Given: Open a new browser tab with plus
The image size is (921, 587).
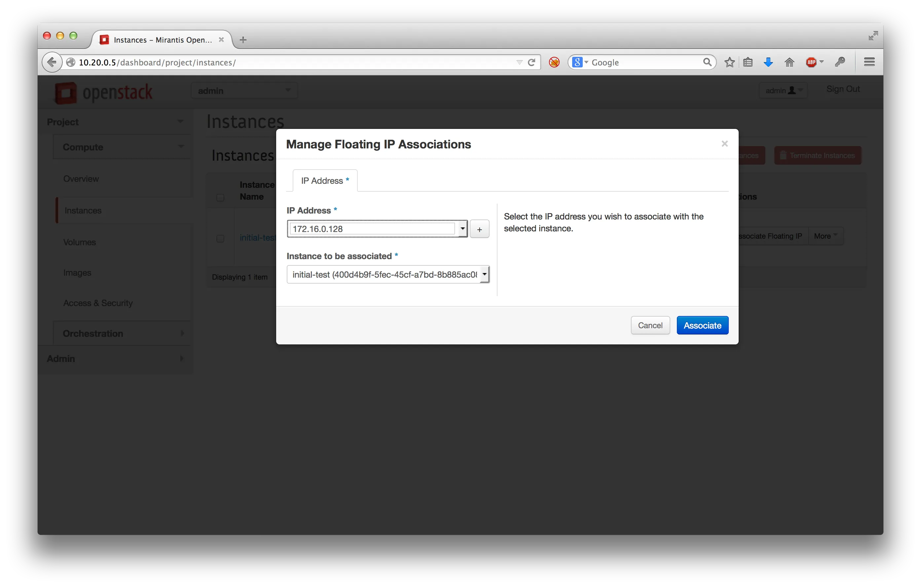Looking at the screenshot, I should pyautogui.click(x=243, y=40).
